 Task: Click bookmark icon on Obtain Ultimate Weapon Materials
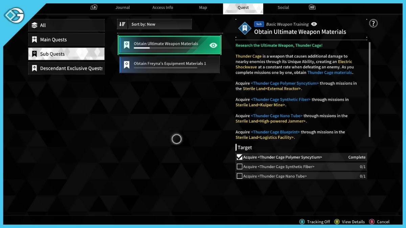pos(127,45)
